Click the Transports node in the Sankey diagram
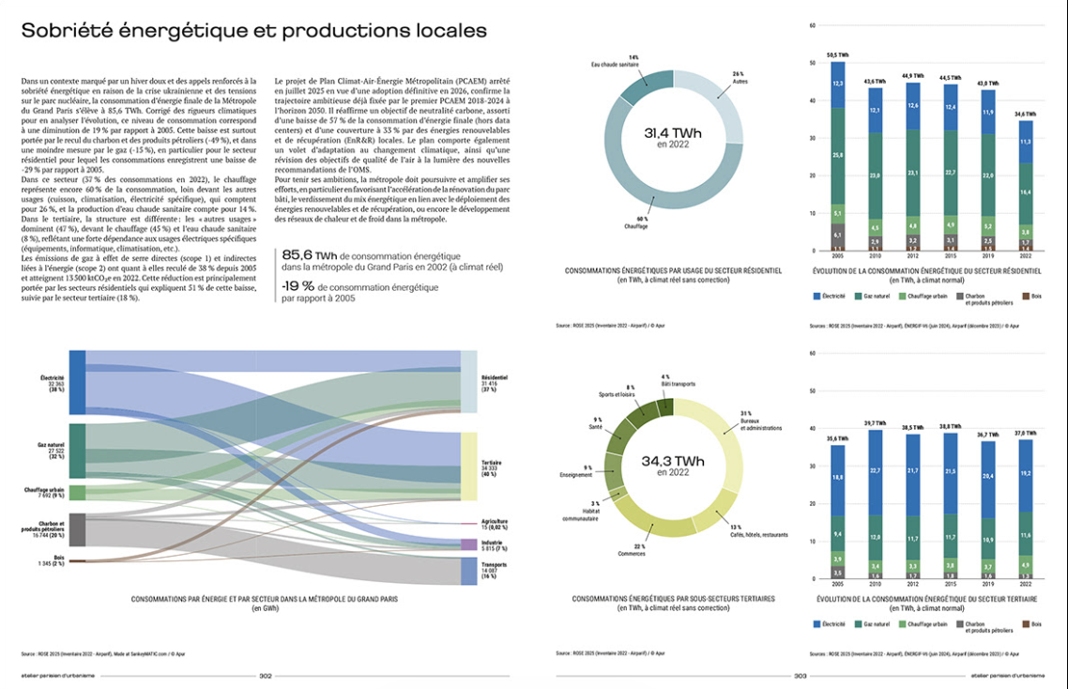 pyautogui.click(x=469, y=571)
